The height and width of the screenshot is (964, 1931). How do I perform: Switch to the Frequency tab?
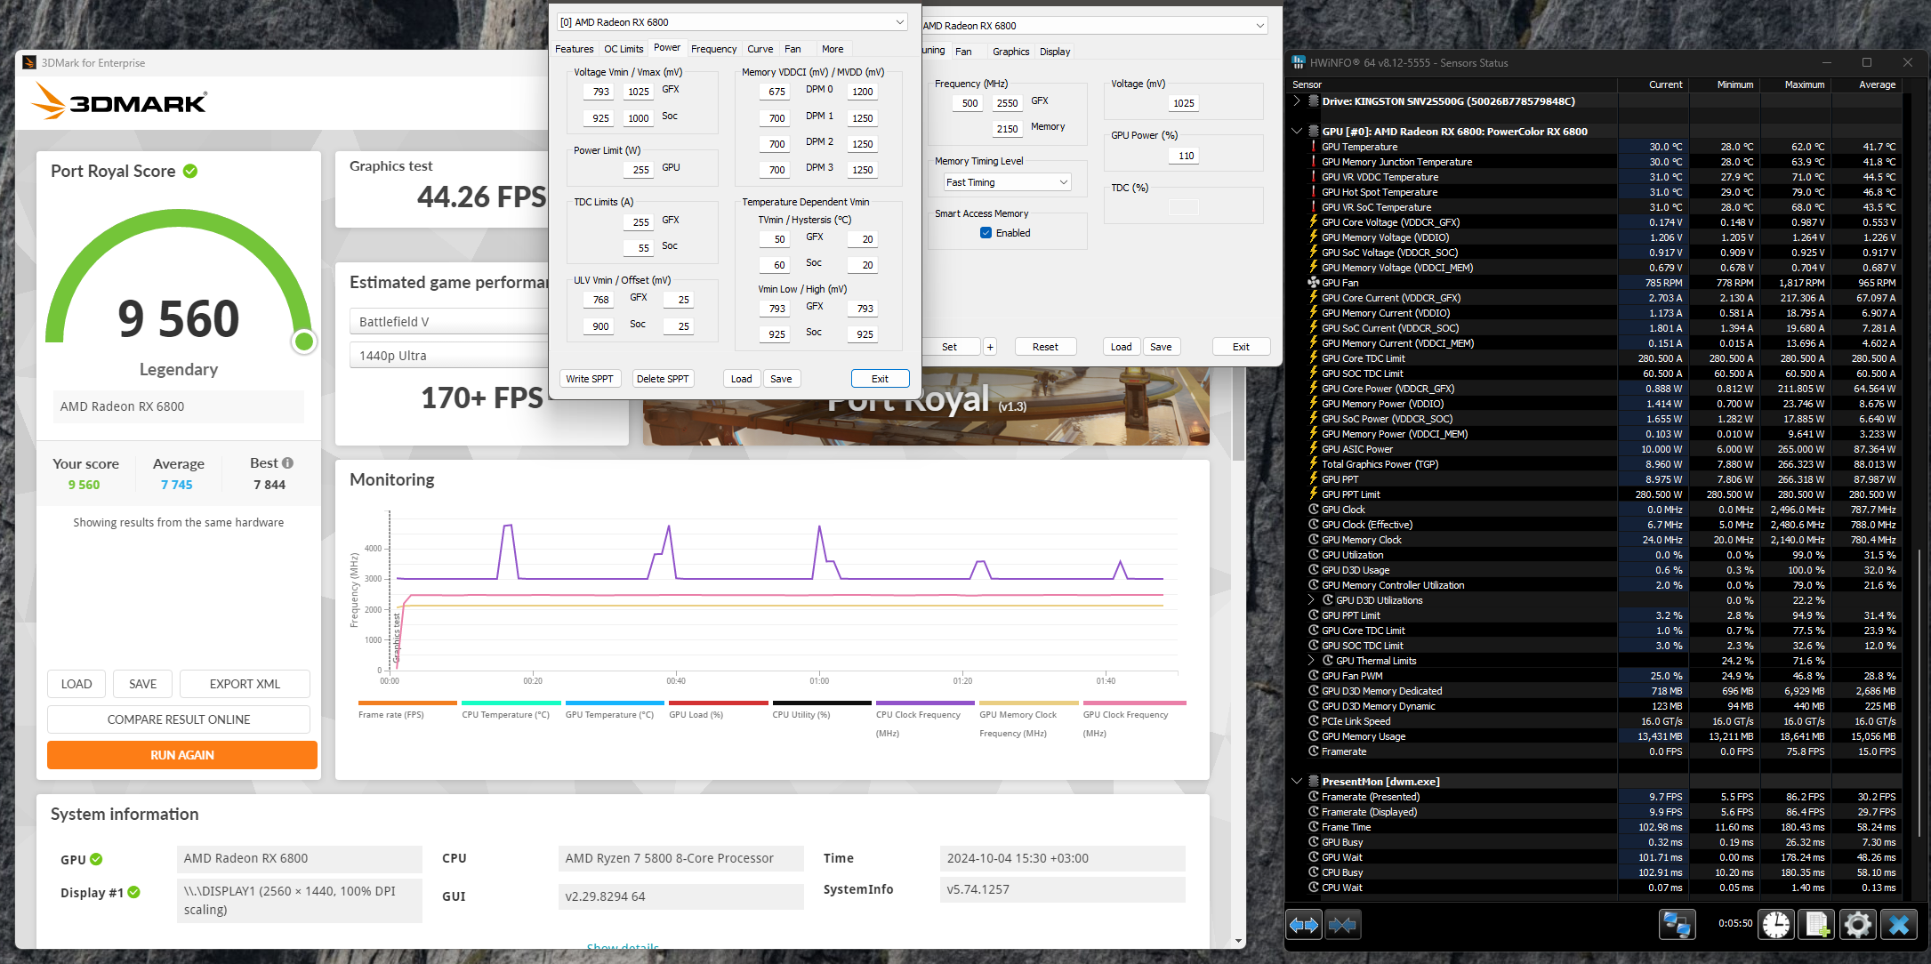click(x=713, y=49)
